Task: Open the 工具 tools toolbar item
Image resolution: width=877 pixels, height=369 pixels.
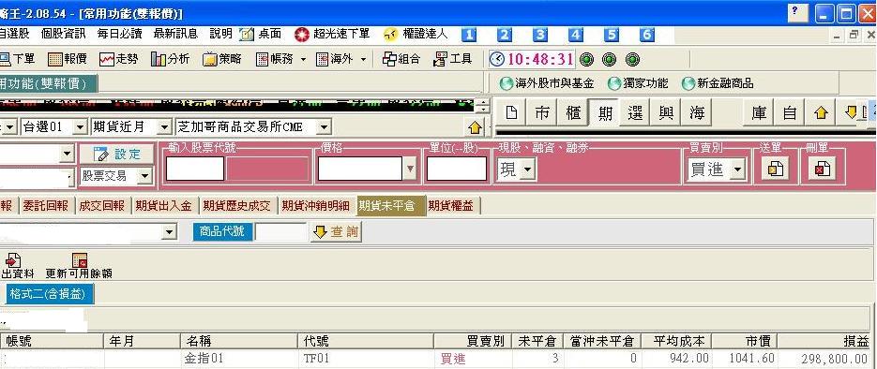Action: pyautogui.click(x=453, y=59)
